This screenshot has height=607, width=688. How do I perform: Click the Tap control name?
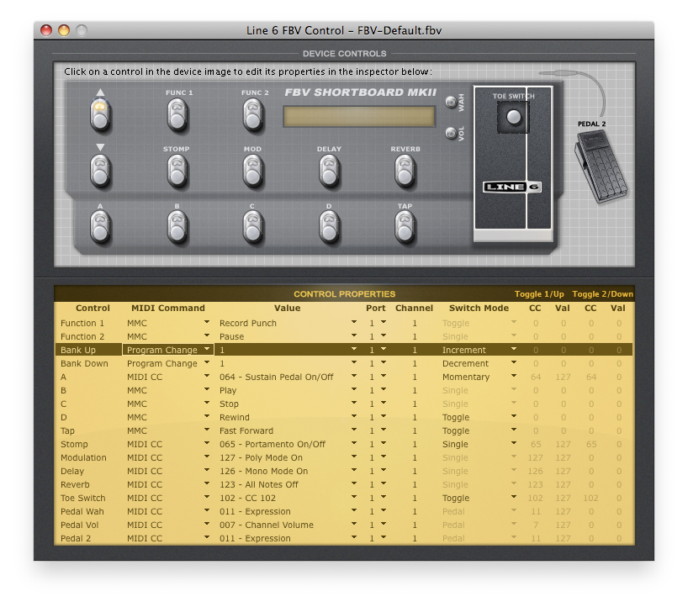67,431
